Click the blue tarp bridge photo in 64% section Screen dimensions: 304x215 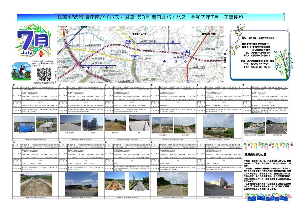tap(25, 123)
